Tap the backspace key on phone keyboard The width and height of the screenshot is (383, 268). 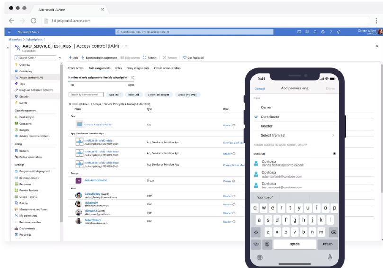[x=333, y=232]
